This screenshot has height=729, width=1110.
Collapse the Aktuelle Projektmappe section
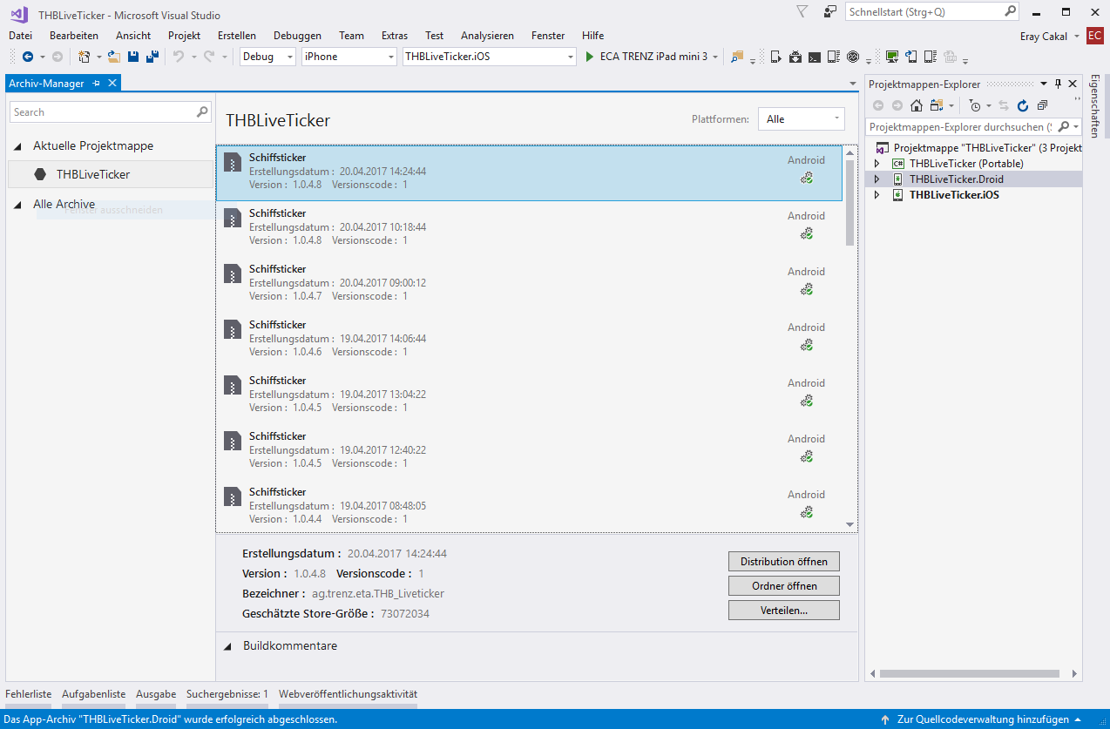[18, 146]
